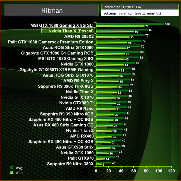
Task: Click Gigabyte GTX 1080 G1 Gaming RGB label
Action: [x=57, y=53]
